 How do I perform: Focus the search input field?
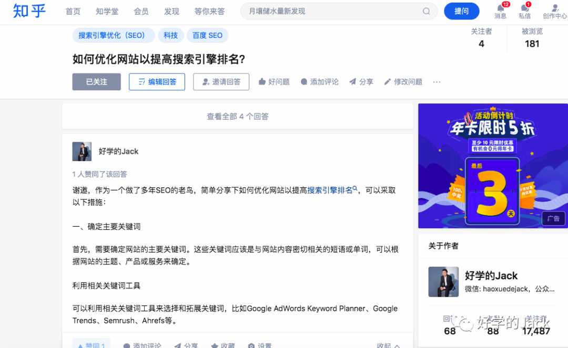coord(333,11)
